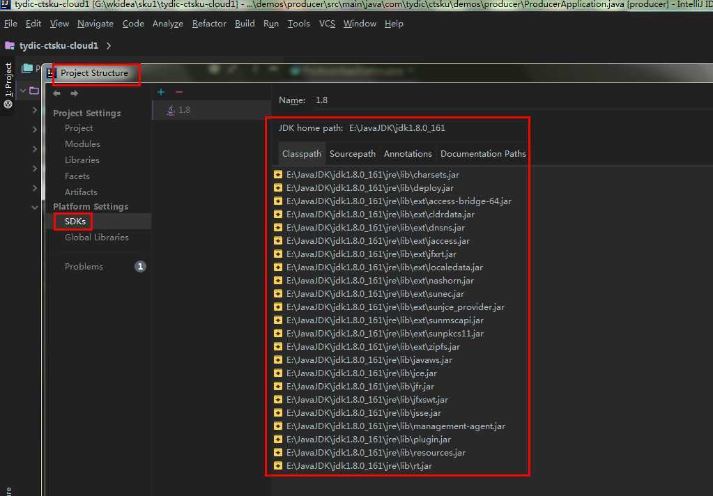Click jar icon beside rt.jar
Viewport: 713px width, 496px height.
278,465
